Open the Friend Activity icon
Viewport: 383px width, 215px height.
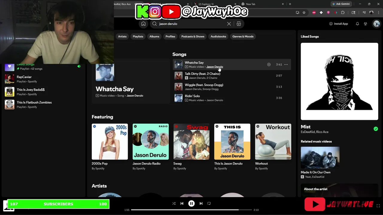pyautogui.click(x=365, y=24)
